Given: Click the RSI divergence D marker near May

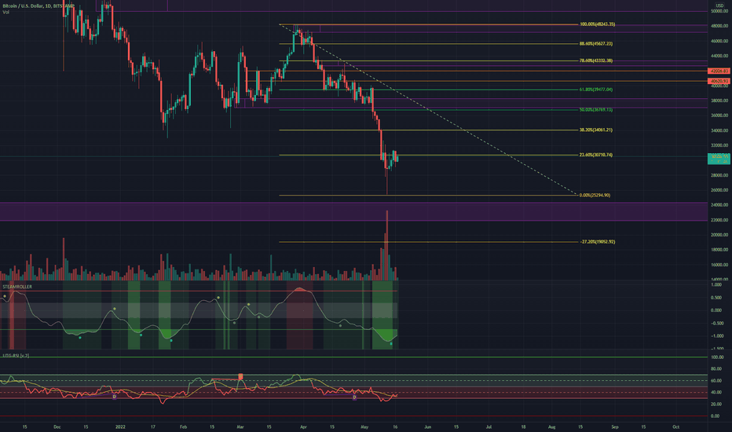Looking at the screenshot, I should point(354,397).
